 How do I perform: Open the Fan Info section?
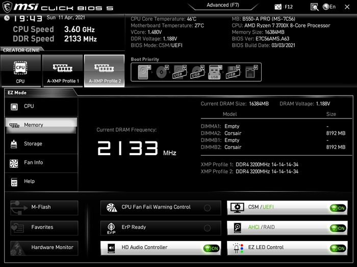[x=41, y=163]
